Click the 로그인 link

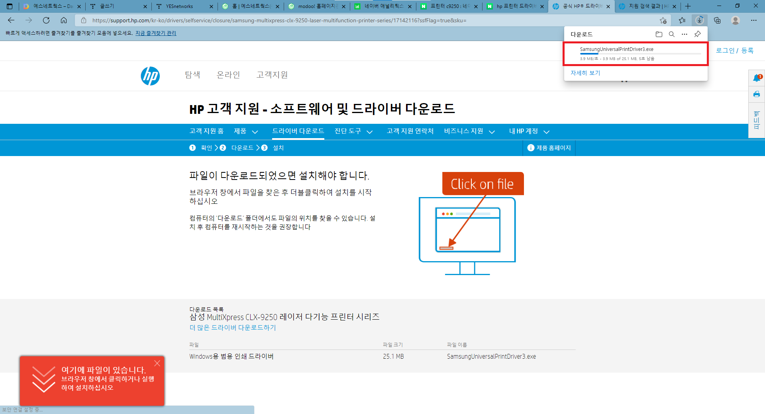725,51
